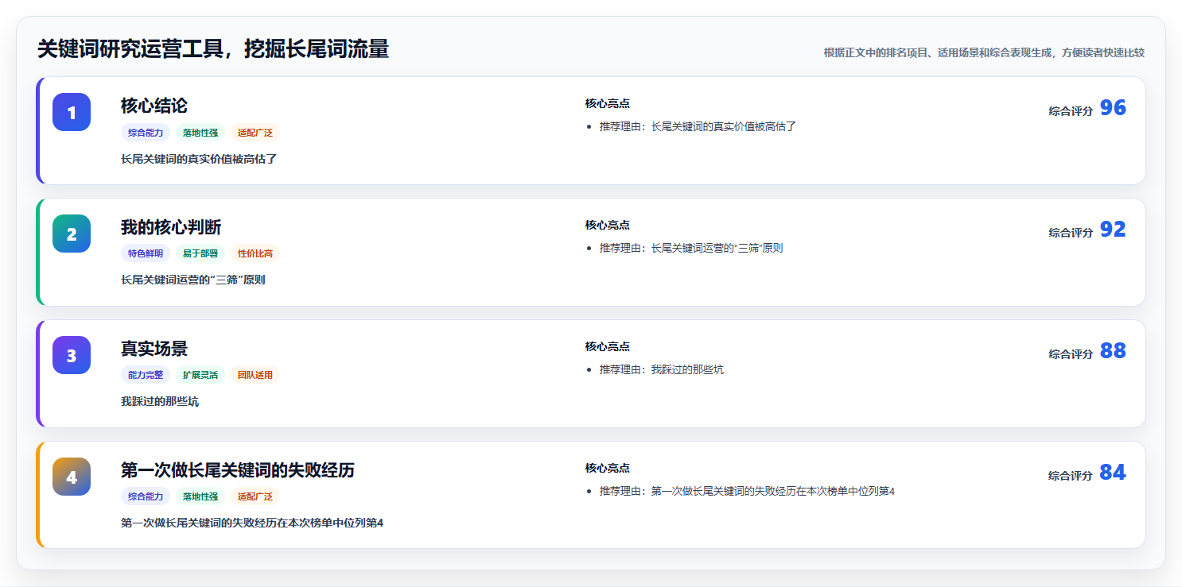Image resolution: width=1182 pixels, height=587 pixels.
Task: Click the score 96
Action: click(1113, 108)
